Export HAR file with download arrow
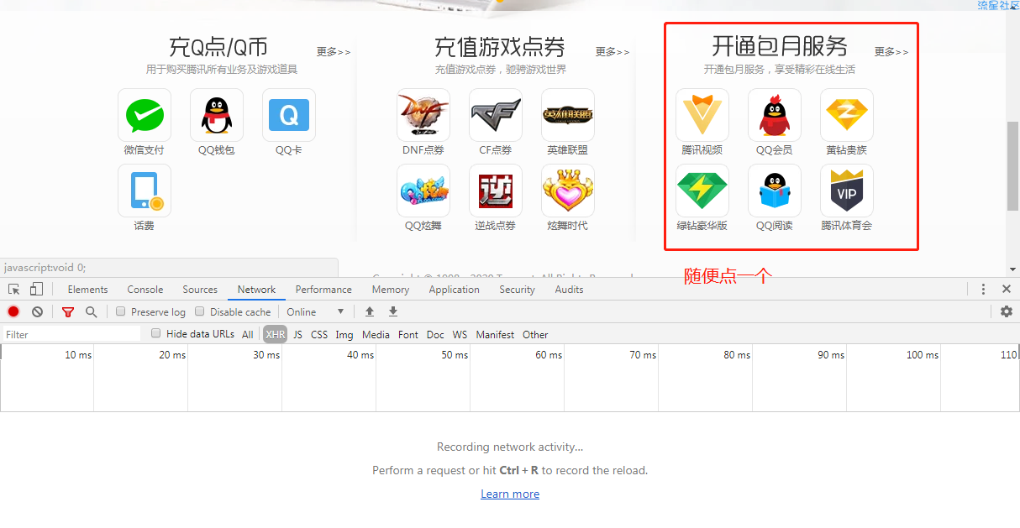1020x528 pixels. click(x=392, y=311)
